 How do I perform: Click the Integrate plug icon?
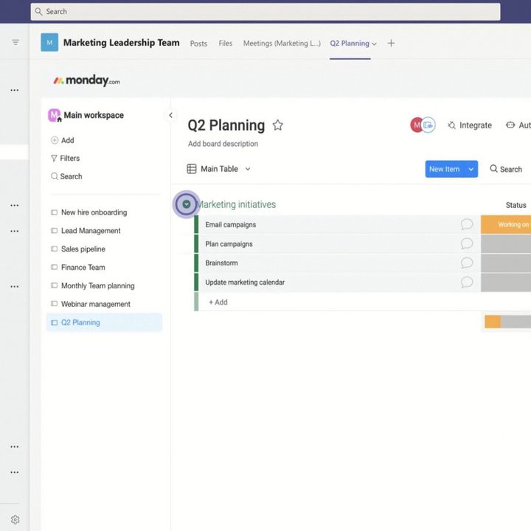(451, 125)
